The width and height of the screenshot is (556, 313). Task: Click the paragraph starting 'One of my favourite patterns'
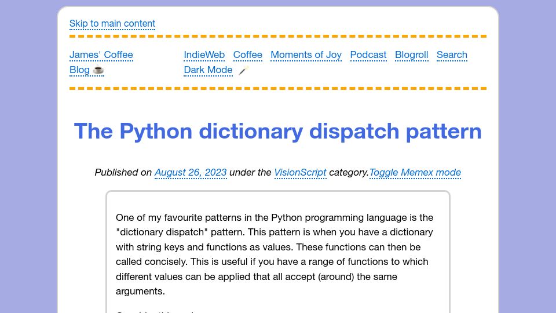tap(275, 254)
